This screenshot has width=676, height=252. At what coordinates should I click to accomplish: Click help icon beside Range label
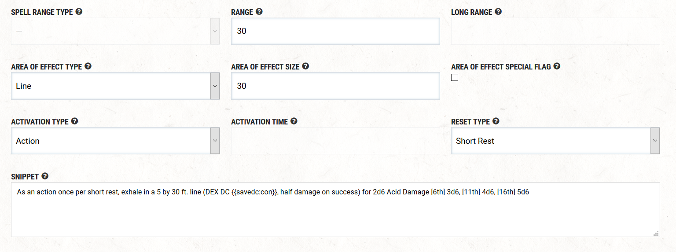pyautogui.click(x=259, y=12)
